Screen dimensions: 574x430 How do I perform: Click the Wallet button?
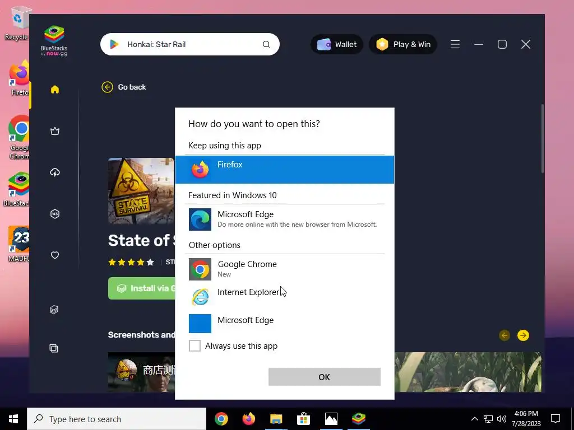pyautogui.click(x=337, y=44)
